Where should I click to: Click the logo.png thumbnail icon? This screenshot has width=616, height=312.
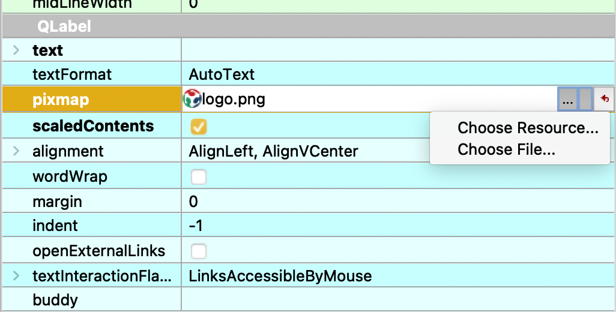pos(192,99)
